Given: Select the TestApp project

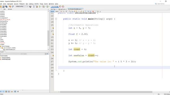Looking at the screenshot, I should tap(2, 41).
